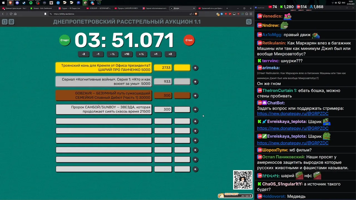
Task: Open ChatBot donatepay link in AxelChat
Action: (293, 114)
